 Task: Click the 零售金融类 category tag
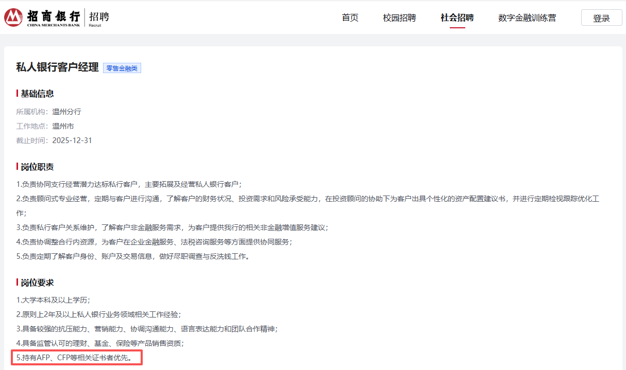122,68
